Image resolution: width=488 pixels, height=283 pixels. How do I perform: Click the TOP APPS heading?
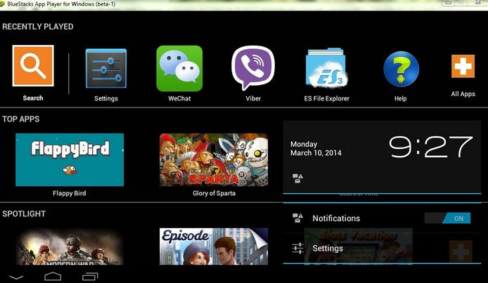[x=21, y=119]
